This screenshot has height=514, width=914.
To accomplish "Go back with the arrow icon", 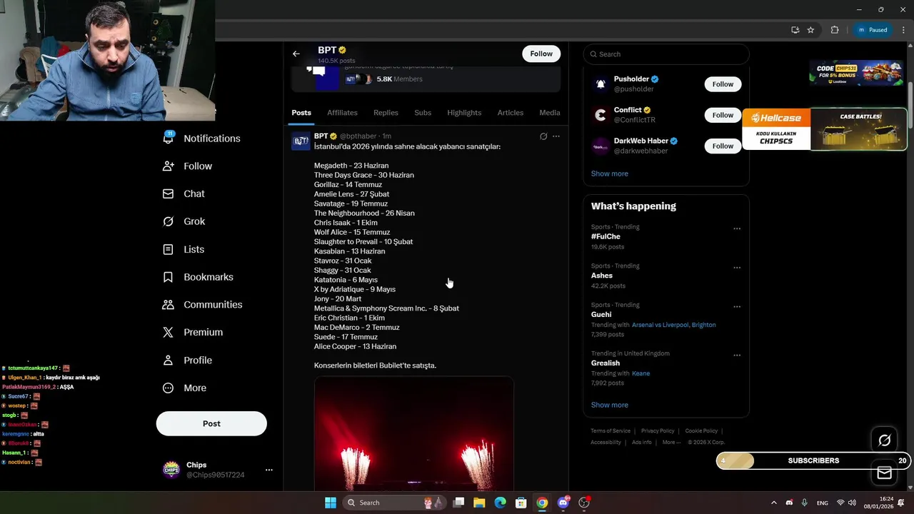I will point(296,54).
